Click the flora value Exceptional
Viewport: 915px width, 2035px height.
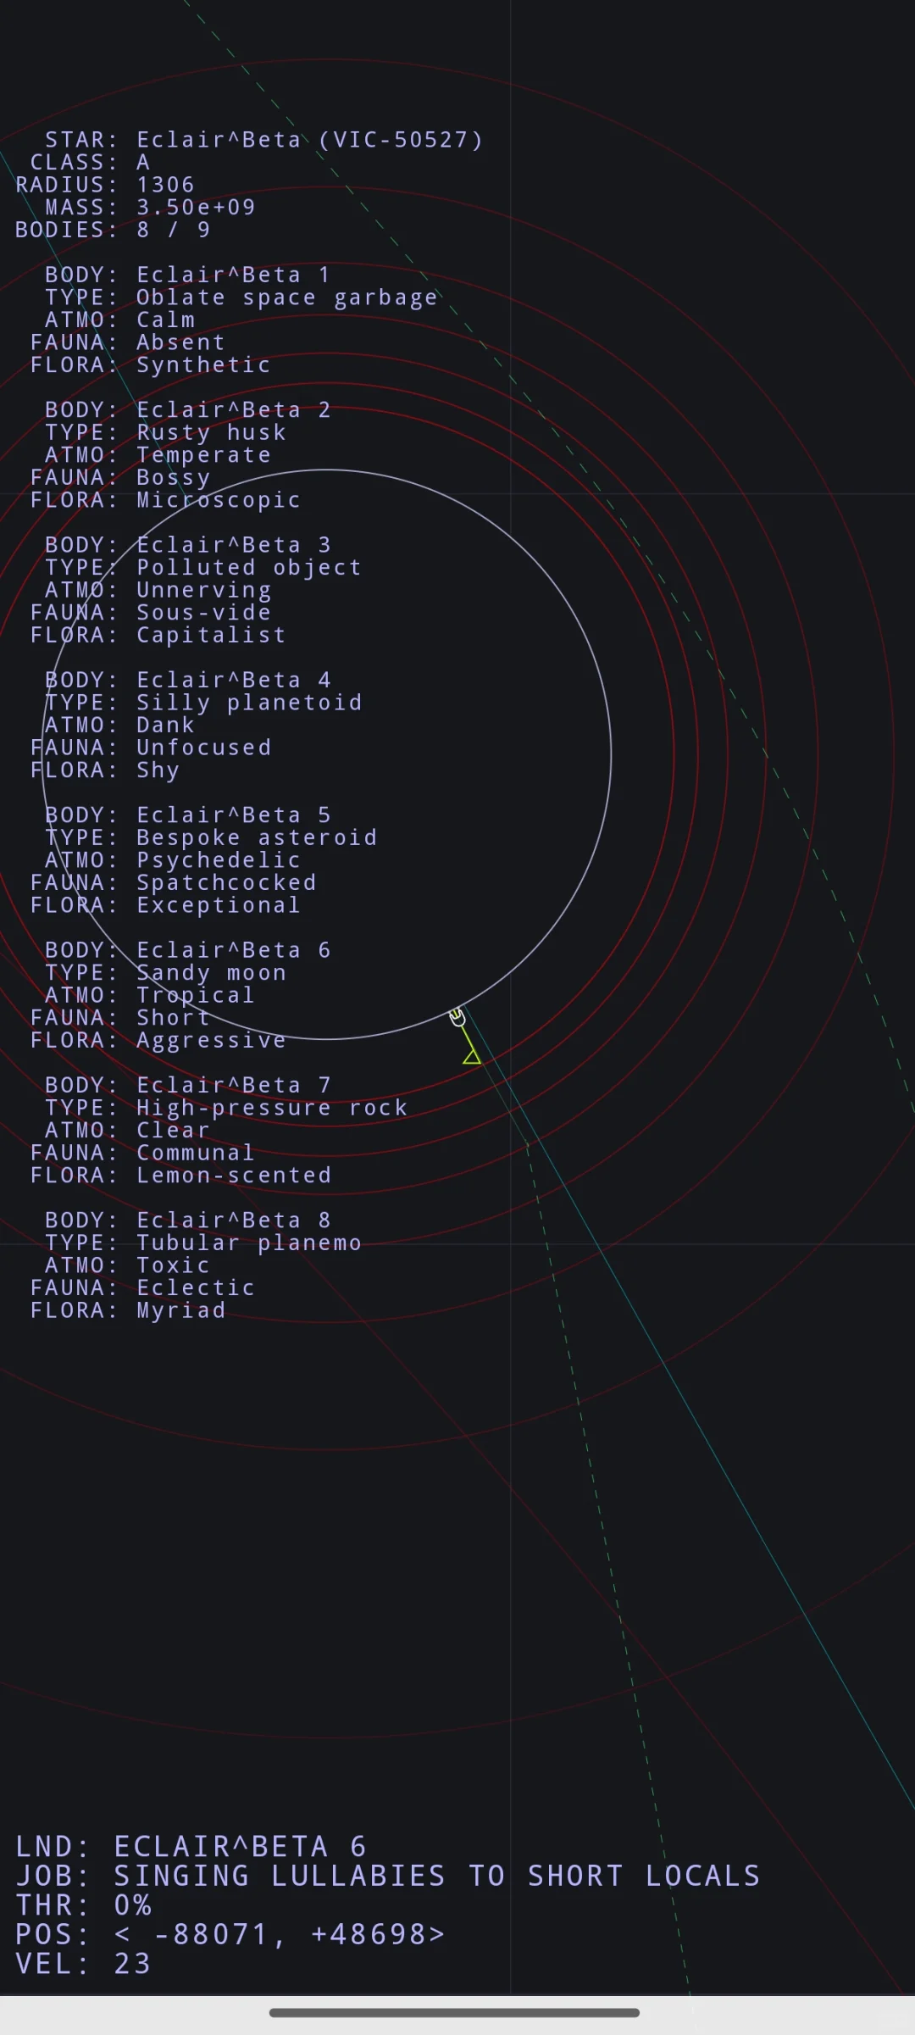coord(219,905)
